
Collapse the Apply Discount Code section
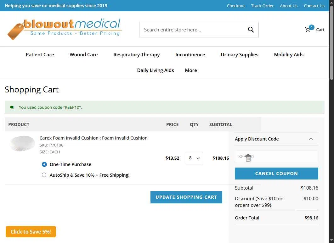pyautogui.click(x=311, y=139)
